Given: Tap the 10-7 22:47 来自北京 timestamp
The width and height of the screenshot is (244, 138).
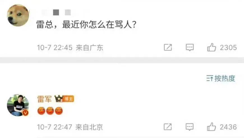Looking at the screenshot, I should [70, 127].
